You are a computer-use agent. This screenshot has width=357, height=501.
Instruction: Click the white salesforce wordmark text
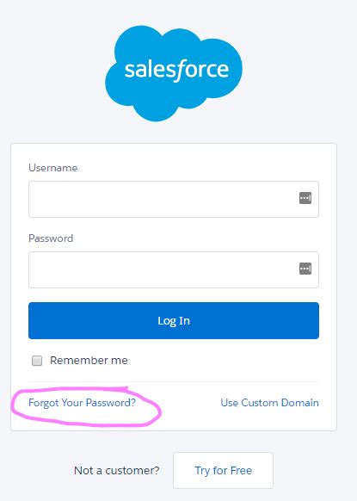click(176, 70)
